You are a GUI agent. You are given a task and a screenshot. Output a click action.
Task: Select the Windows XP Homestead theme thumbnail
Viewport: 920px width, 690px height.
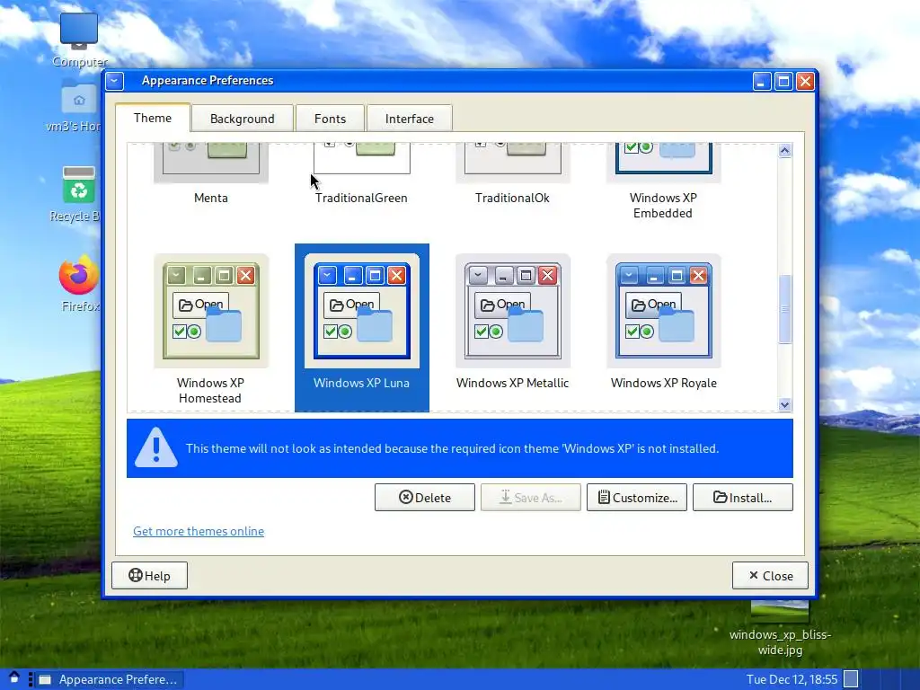pos(210,311)
